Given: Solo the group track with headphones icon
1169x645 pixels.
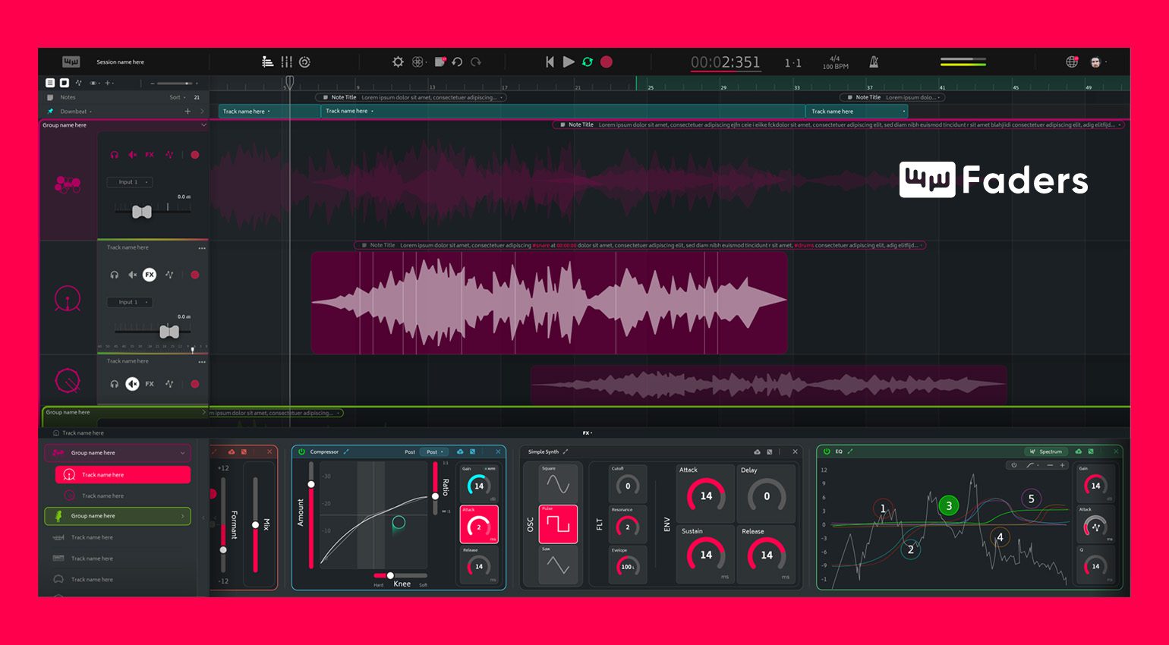Looking at the screenshot, I should click(x=114, y=155).
